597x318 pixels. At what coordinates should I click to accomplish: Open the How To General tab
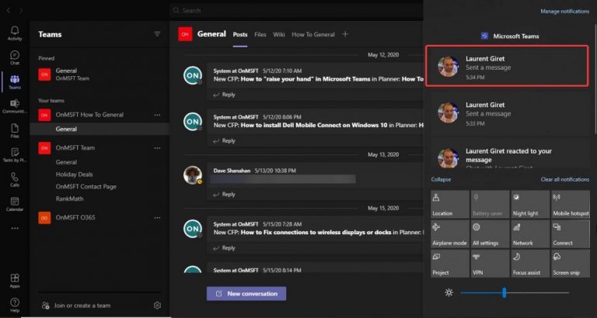point(313,35)
